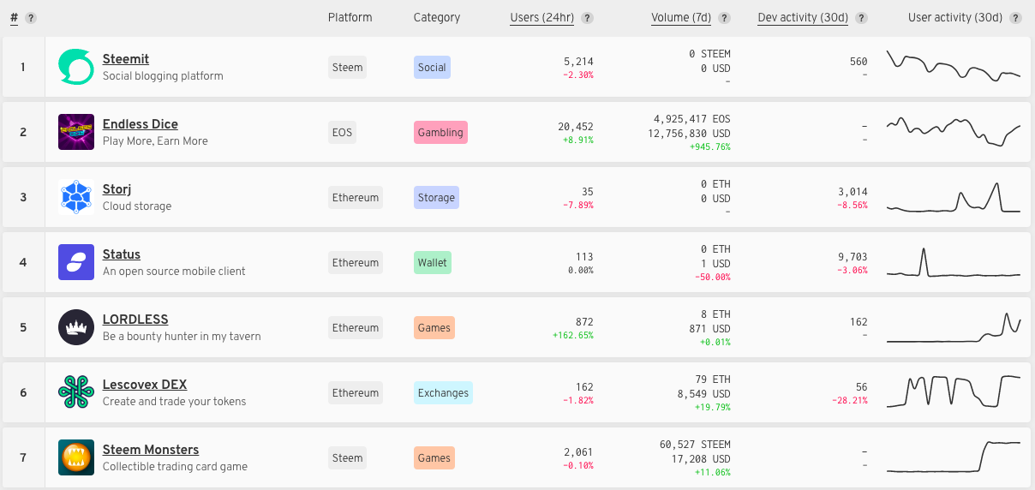Filter by EOS platform tag
Viewport: 1035px width, 490px height.
(x=343, y=133)
